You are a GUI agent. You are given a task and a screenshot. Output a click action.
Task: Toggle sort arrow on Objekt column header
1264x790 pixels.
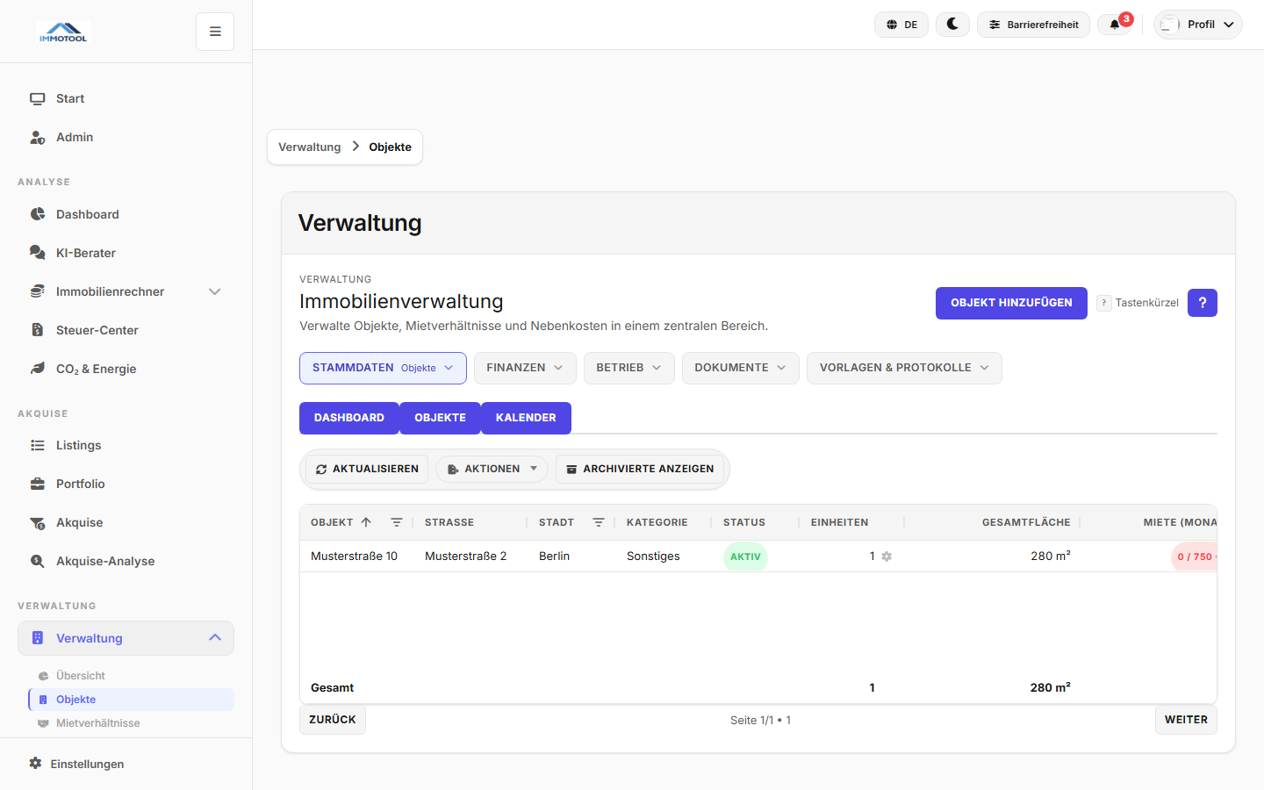pos(366,522)
